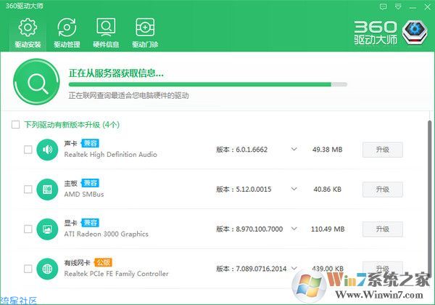Click the ATI Radeon 3000 Graphics name
Screen dimensions: 435x305
tap(107, 234)
